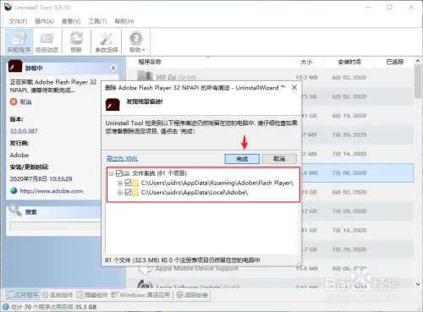Click folder icon of Roaming\Adobe\Flash Player

135,183
